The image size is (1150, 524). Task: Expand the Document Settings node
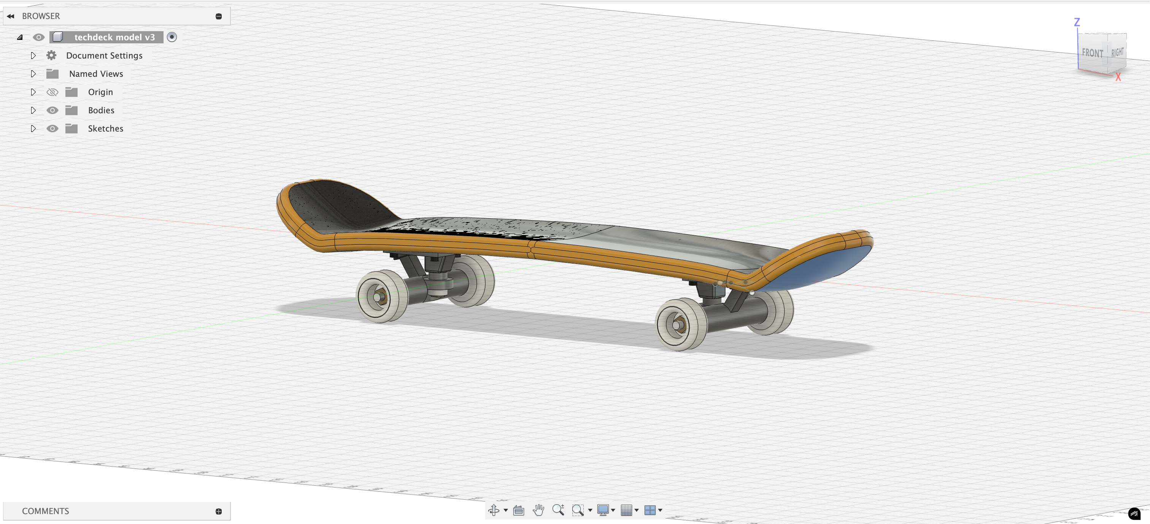(x=33, y=56)
